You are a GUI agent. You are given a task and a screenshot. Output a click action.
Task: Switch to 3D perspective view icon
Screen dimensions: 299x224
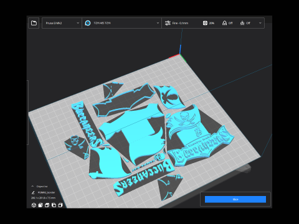click(x=34, y=205)
